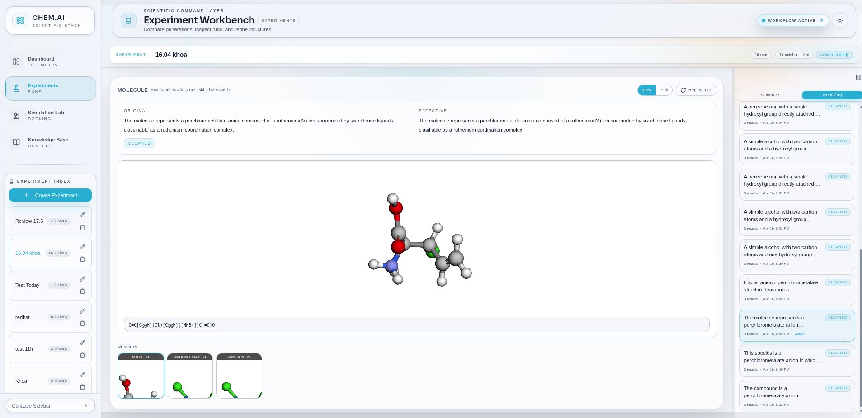Delete the Review 17.5 experiment
Image resolution: width=862 pixels, height=418 pixels.
click(x=82, y=227)
